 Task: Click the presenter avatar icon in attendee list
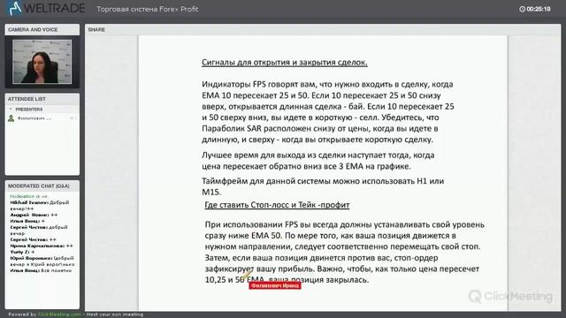pyautogui.click(x=11, y=117)
